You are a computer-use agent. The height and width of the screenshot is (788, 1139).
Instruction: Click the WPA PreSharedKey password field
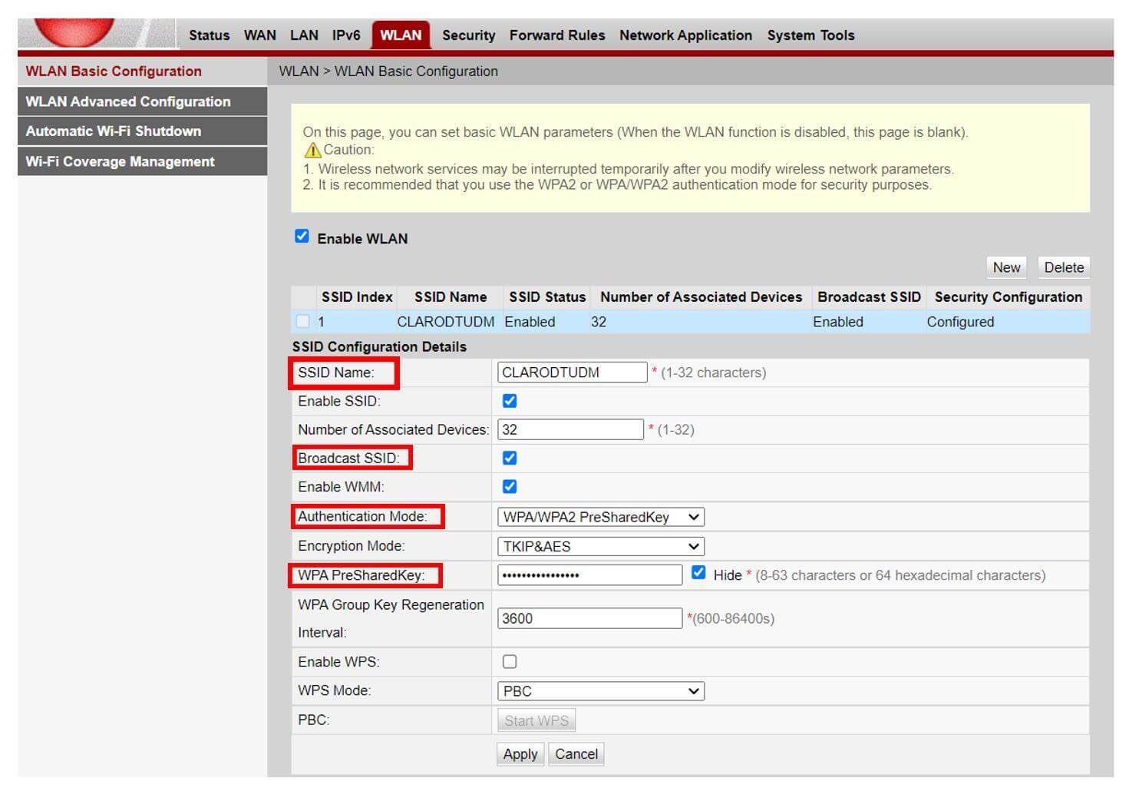click(x=589, y=575)
